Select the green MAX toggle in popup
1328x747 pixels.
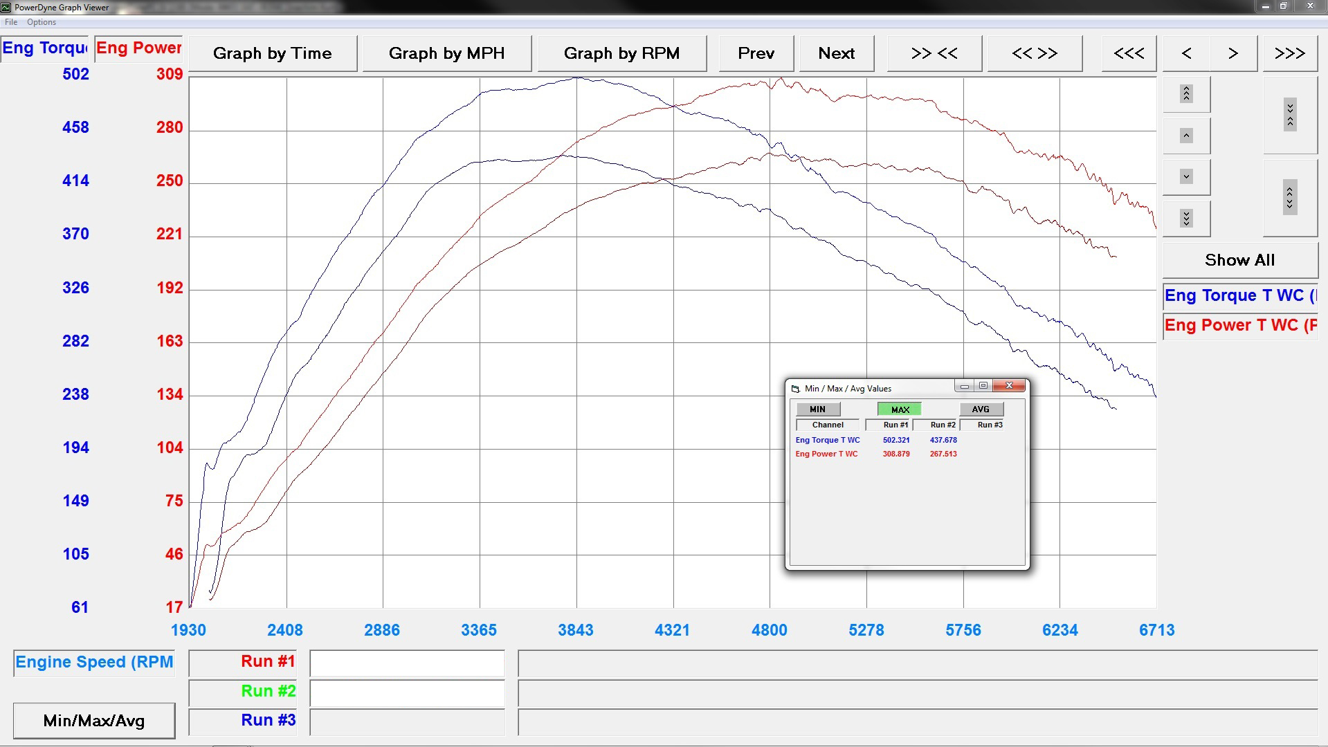click(x=900, y=409)
